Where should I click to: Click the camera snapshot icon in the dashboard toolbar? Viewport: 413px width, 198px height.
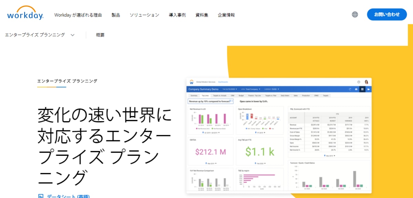click(356, 89)
